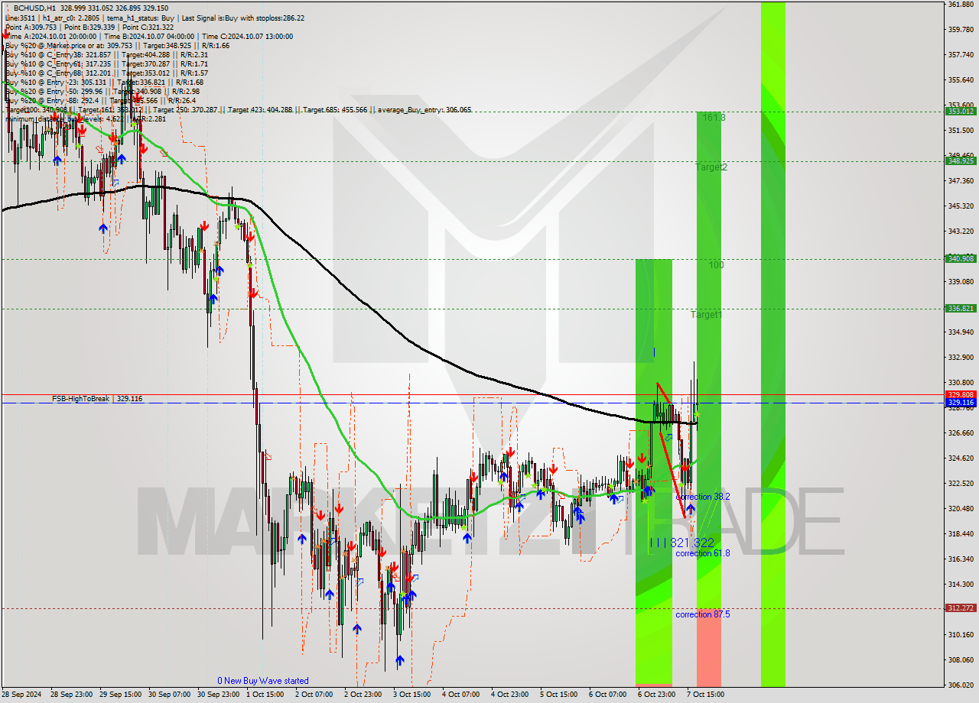Viewport: 979px width, 703px height.
Task: Click the 'correction 38.2' label
Action: (x=703, y=497)
